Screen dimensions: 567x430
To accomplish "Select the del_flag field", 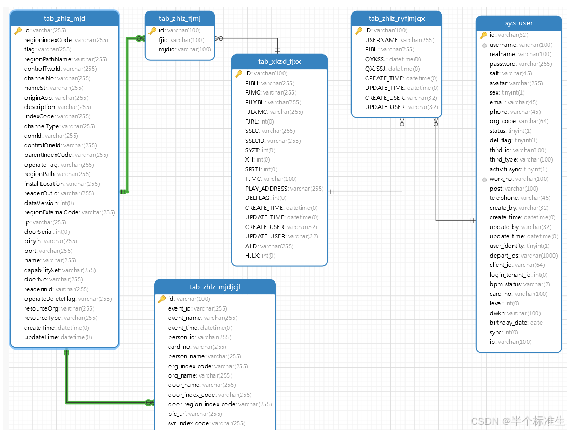I will pyautogui.click(x=514, y=140).
